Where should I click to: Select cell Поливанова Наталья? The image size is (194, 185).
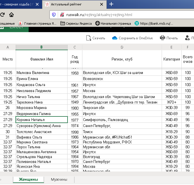click(41, 162)
